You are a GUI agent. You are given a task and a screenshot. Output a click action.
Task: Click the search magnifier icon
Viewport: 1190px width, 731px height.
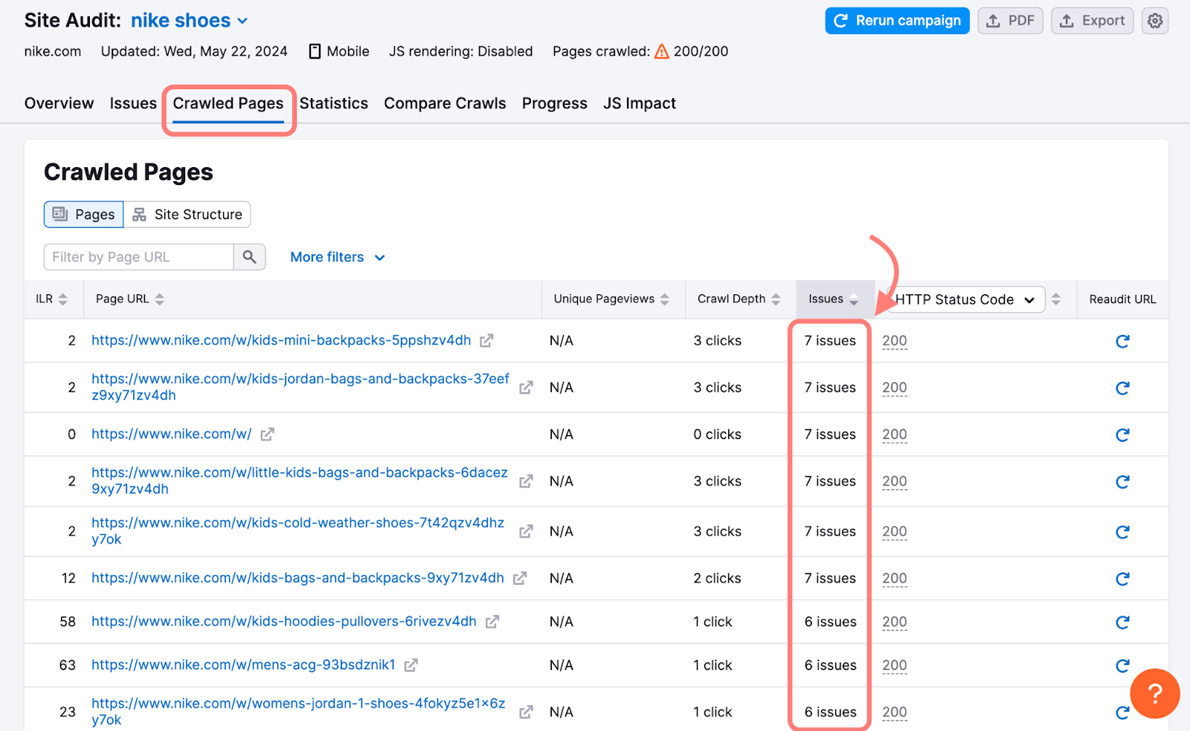pyautogui.click(x=249, y=257)
